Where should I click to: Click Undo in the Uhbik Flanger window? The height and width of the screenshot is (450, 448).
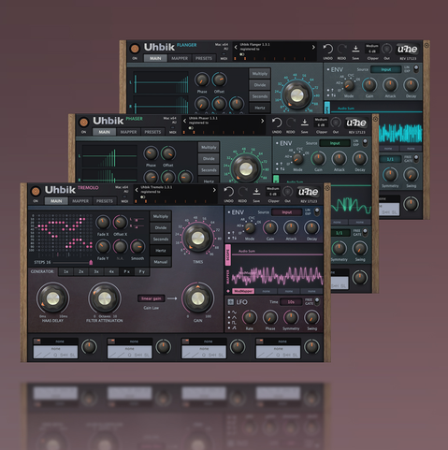pos(327,50)
